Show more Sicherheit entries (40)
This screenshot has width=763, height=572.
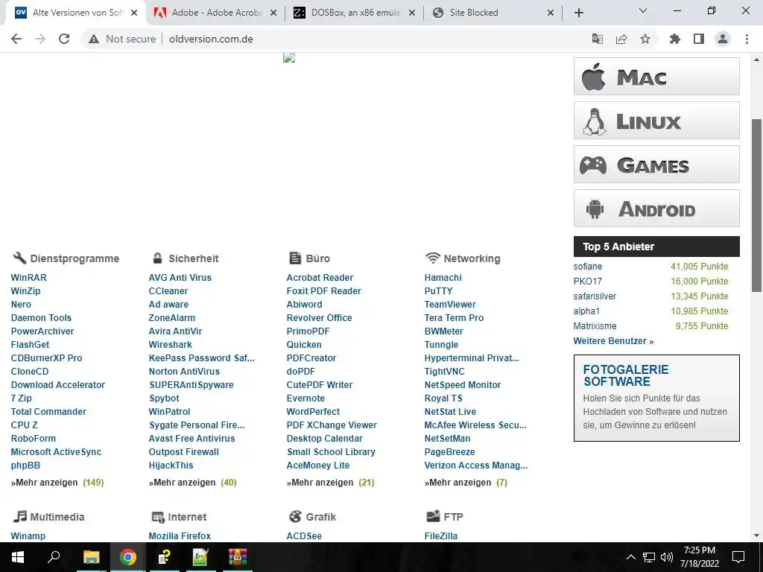[x=193, y=483]
